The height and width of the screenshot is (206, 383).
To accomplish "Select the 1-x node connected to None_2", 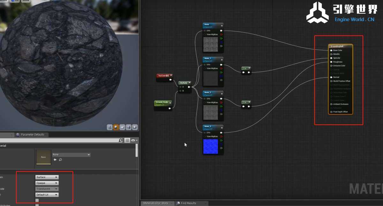I will [x=246, y=104].
